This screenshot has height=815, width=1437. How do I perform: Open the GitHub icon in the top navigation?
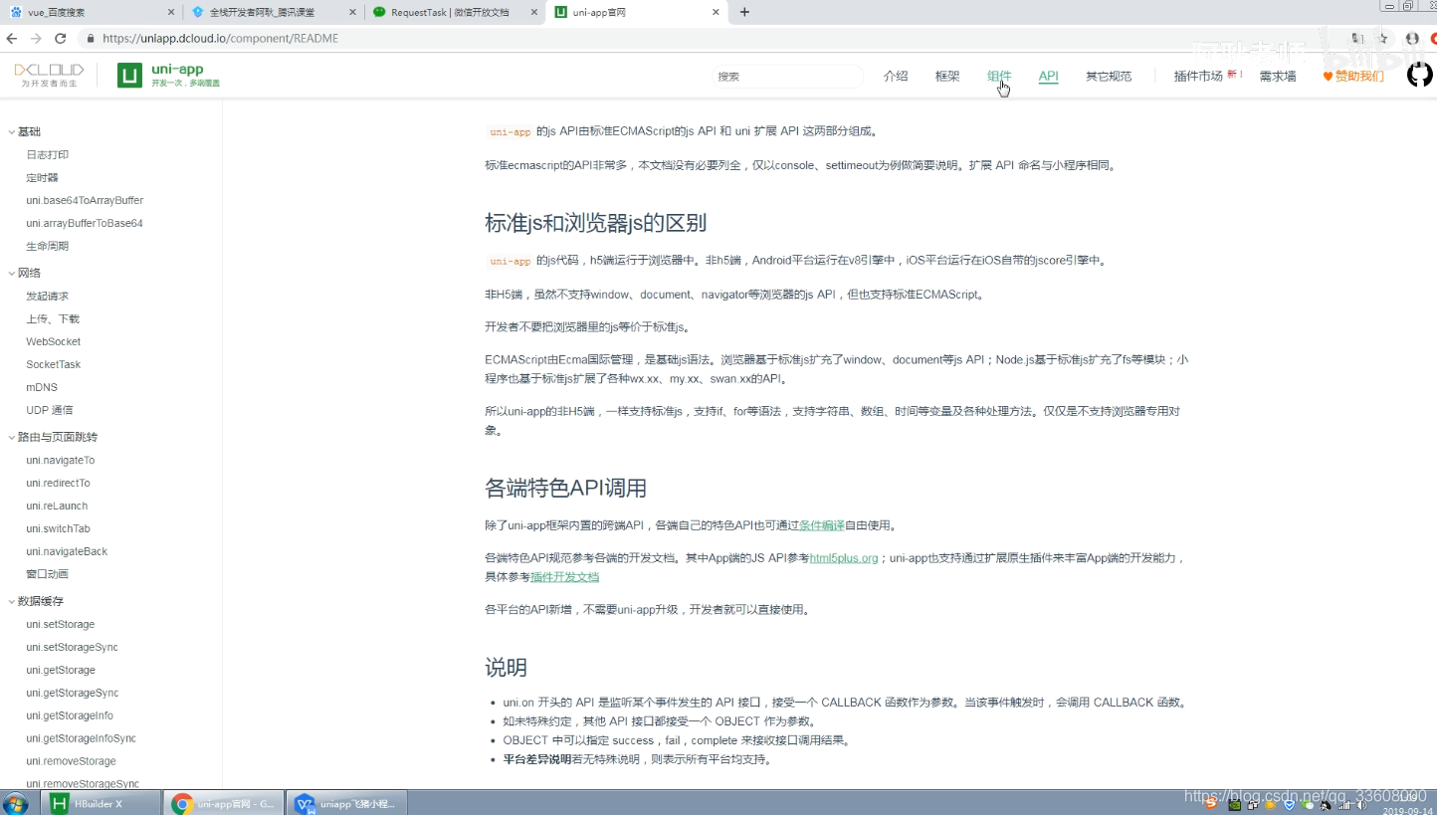1419,74
